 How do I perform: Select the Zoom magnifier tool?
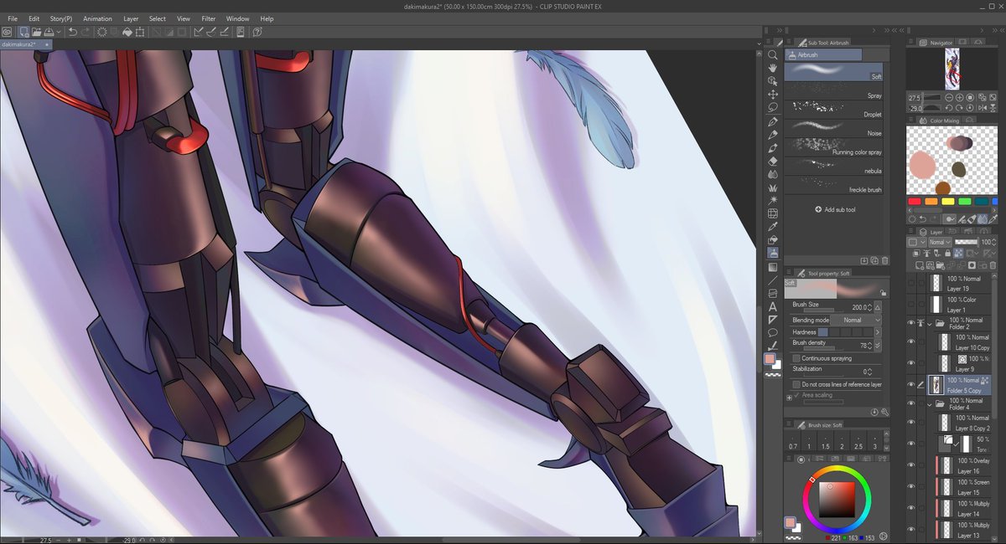(772, 54)
